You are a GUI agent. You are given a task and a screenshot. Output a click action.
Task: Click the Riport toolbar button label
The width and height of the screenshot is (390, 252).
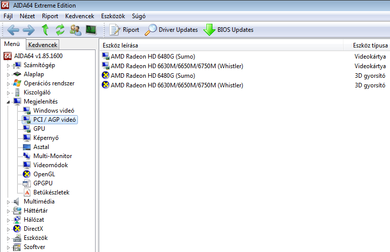click(131, 30)
